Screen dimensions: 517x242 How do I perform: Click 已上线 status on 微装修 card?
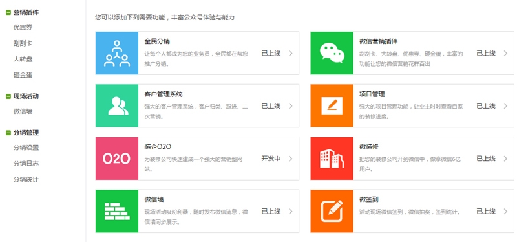tap(486, 159)
